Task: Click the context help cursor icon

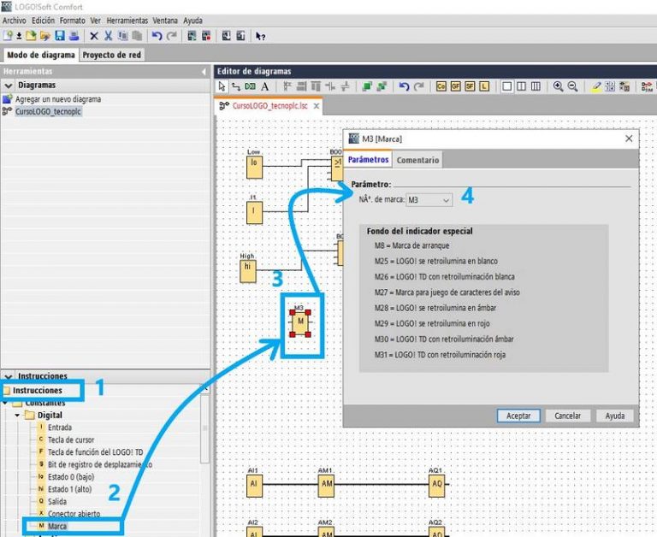Action: pyautogui.click(x=260, y=36)
